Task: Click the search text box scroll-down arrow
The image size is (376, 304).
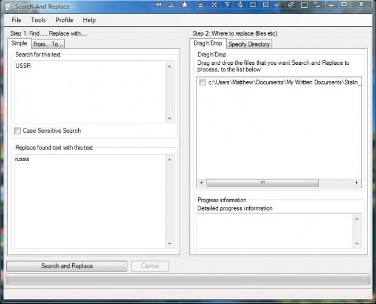Action: 170,119
